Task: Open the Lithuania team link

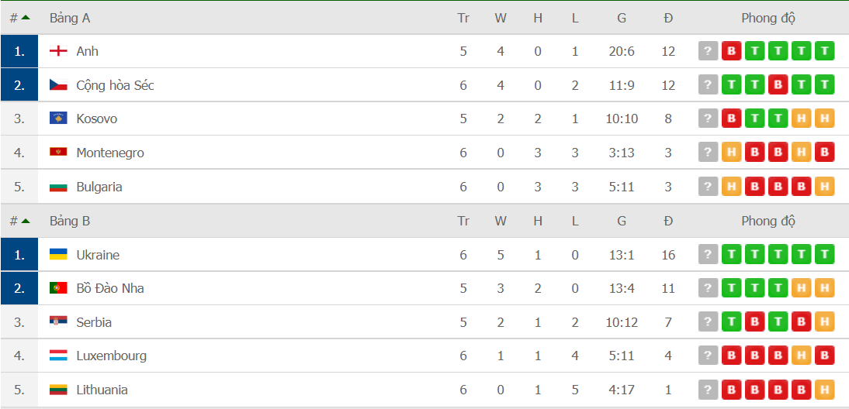Action: pos(102,390)
